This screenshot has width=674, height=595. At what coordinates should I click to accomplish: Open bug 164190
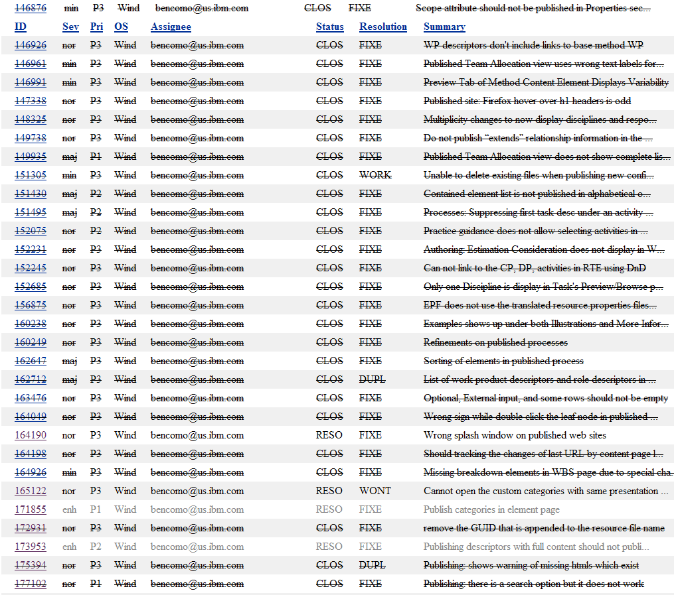click(31, 435)
